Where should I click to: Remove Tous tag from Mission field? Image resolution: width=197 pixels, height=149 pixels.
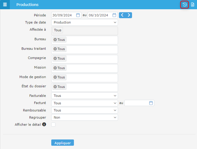pyautogui.click(x=55, y=68)
